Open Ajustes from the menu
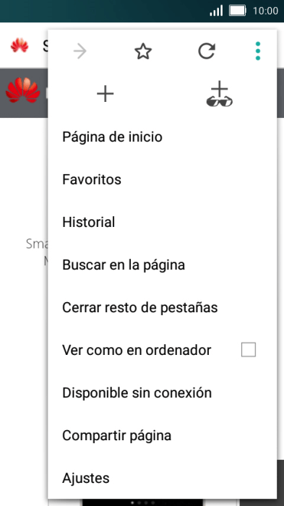This screenshot has height=506, width=284. pos(163,478)
